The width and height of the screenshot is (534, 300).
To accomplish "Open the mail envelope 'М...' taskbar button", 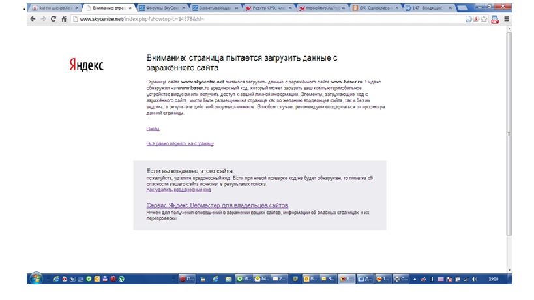I will pyautogui.click(x=262, y=279).
